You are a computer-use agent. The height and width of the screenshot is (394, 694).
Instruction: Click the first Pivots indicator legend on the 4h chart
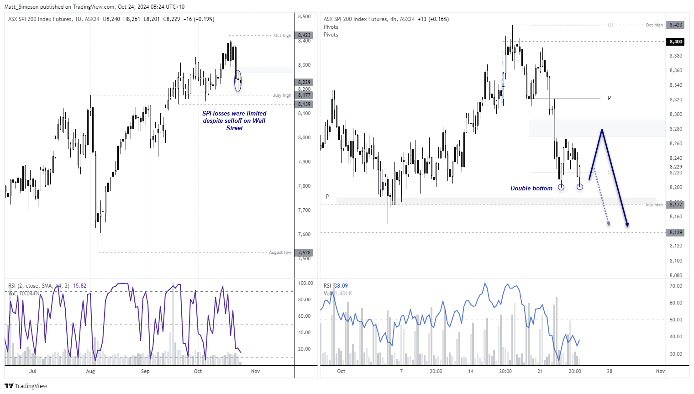coord(331,27)
